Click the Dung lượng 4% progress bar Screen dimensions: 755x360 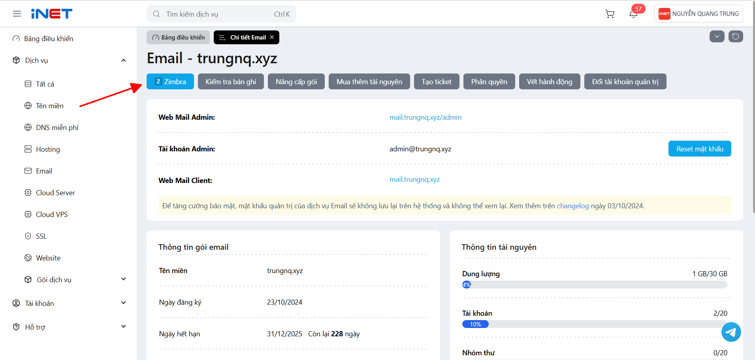595,285
